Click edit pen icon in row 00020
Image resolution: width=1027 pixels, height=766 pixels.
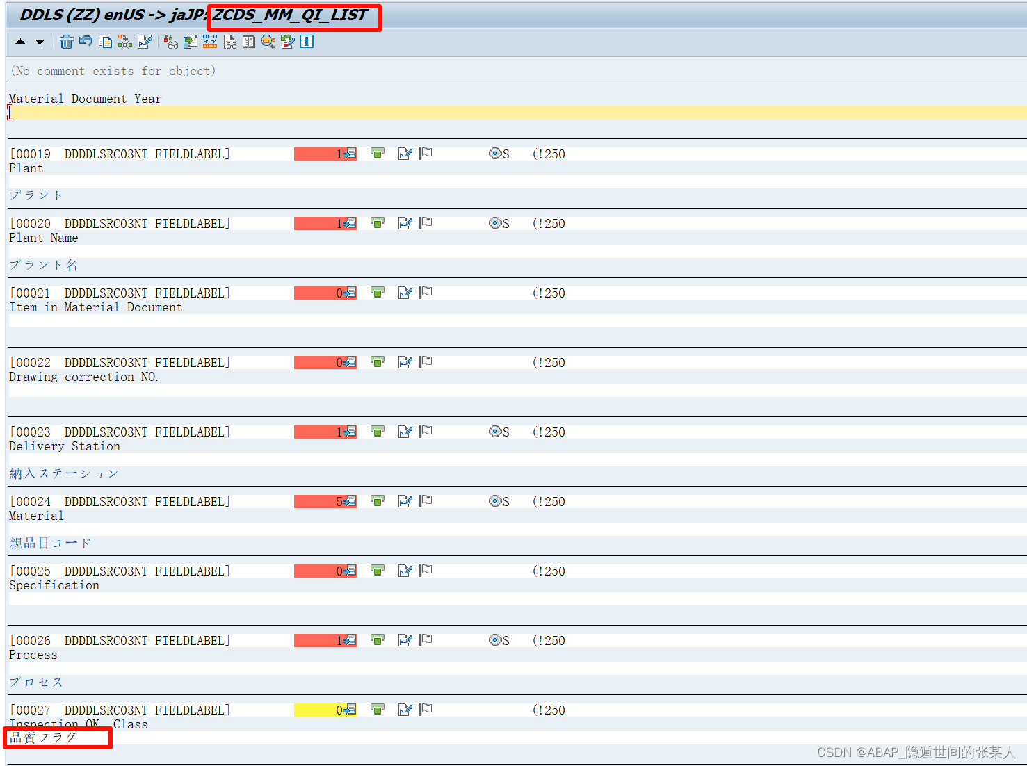point(405,223)
